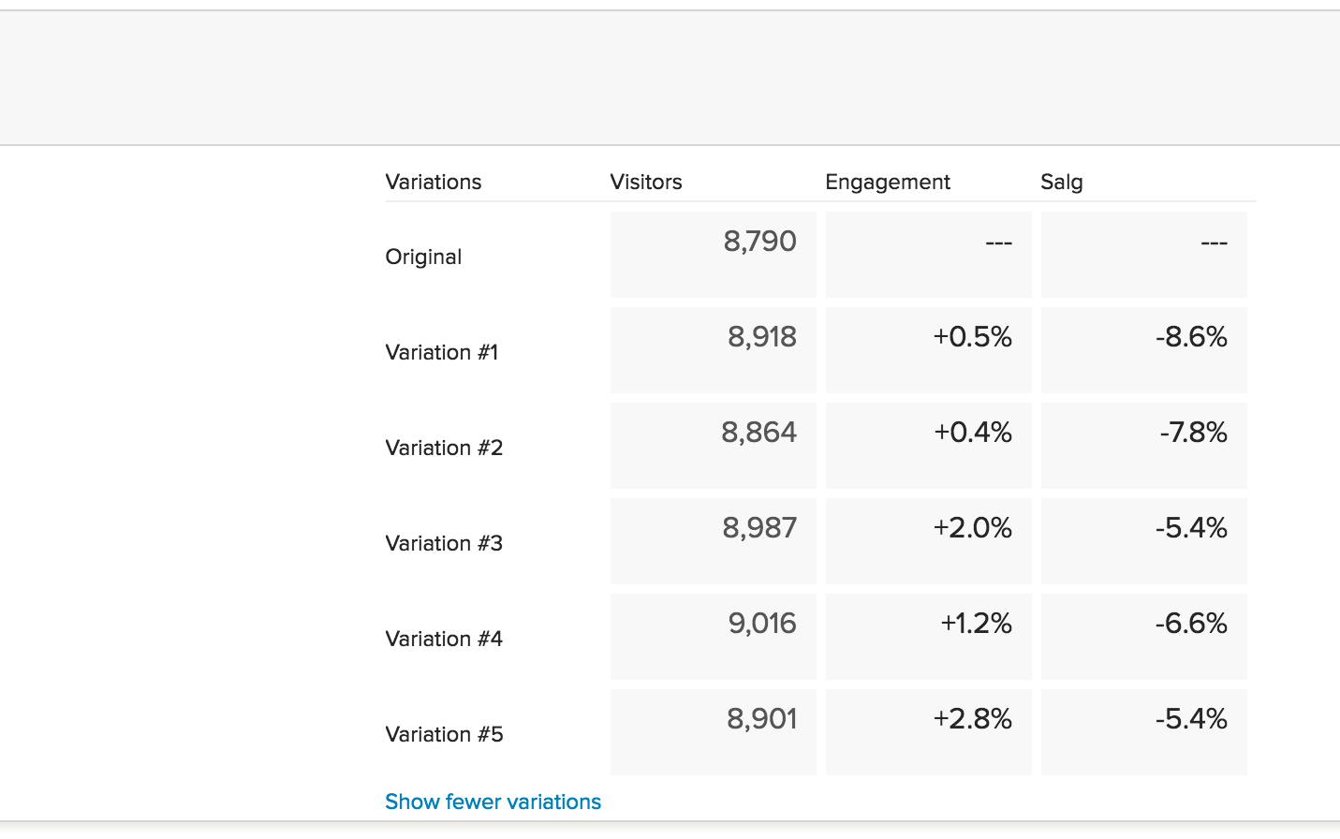Click the 8,864 visitors cell
1340x839 pixels.
(713, 446)
